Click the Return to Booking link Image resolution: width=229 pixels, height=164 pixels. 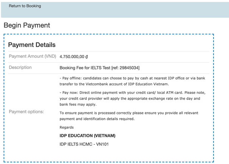click(25, 6)
